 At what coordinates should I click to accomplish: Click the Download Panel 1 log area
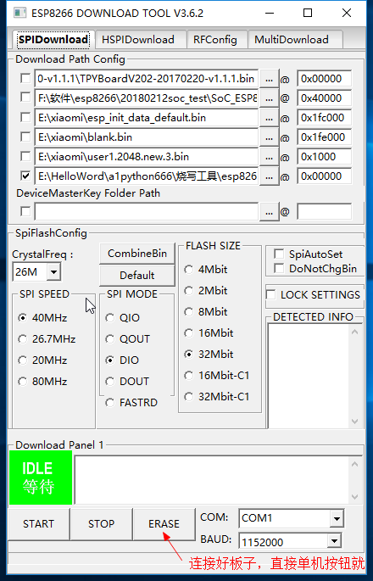(x=213, y=480)
